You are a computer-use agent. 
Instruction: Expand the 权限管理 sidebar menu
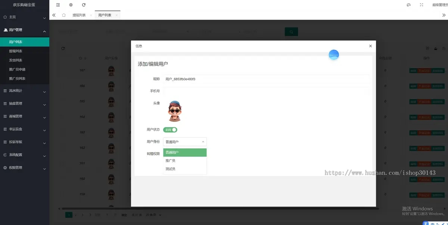coord(25,168)
